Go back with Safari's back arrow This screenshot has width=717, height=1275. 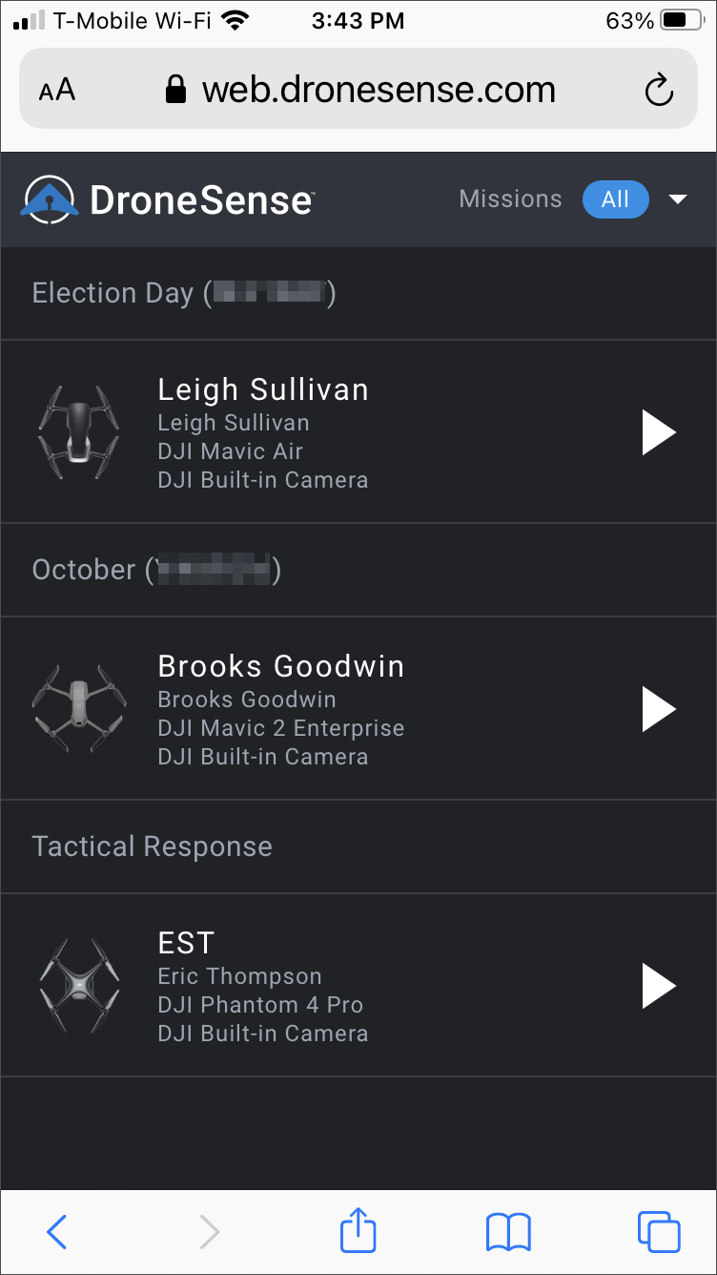56,1232
